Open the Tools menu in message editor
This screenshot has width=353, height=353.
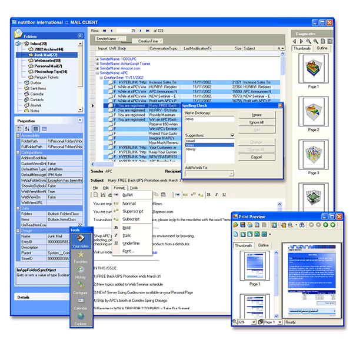(134, 188)
